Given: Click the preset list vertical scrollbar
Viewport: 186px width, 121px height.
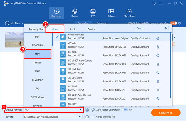Looking at the screenshot, I should (x=171, y=65).
